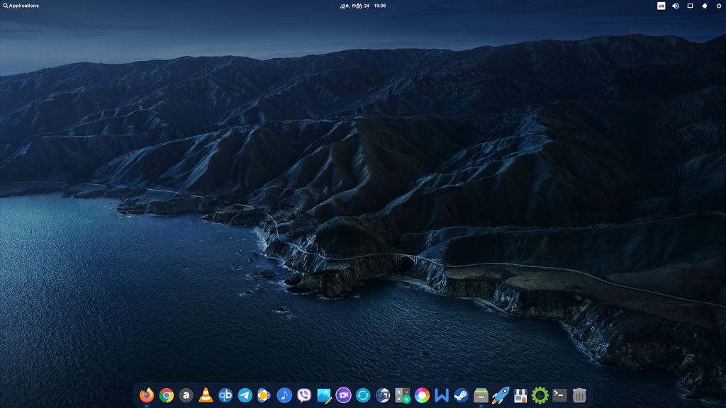Open the Trash in the dock
726x408 pixels.
(579, 395)
